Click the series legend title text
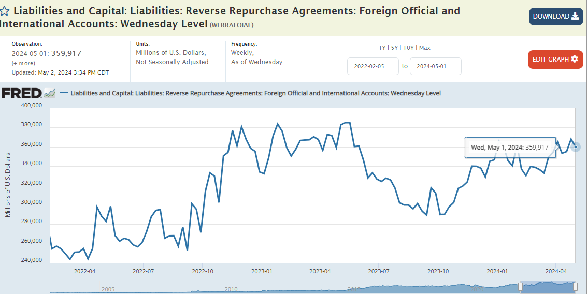The image size is (587, 294). pos(255,93)
